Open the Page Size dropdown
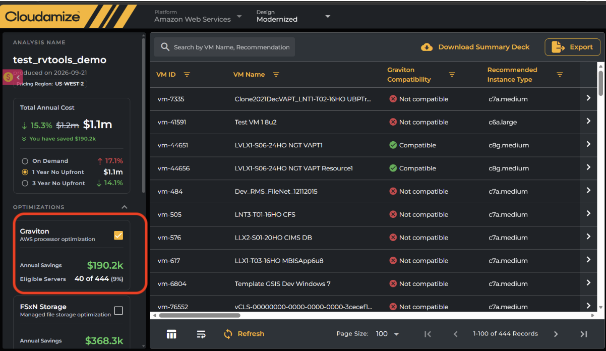The width and height of the screenshot is (606, 351). pos(388,334)
